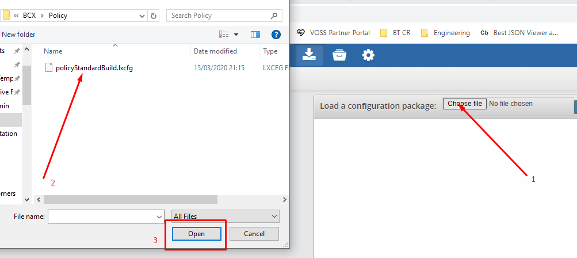The image size is (577, 258).
Task: Expand the address bar path history dropdown
Action: coord(140,16)
